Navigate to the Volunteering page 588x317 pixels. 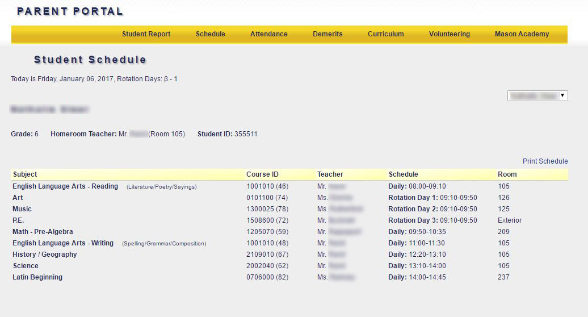[449, 34]
